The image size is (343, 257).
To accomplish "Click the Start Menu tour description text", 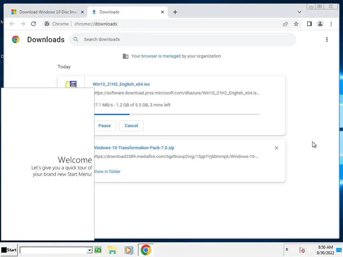I will pos(62,171).
